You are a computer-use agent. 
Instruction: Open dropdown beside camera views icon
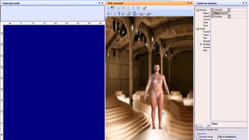point(144,14)
